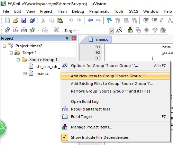Screen dimensions: 173x145
Task: Choose Remove Group and its Files
Action: click(x=115, y=91)
